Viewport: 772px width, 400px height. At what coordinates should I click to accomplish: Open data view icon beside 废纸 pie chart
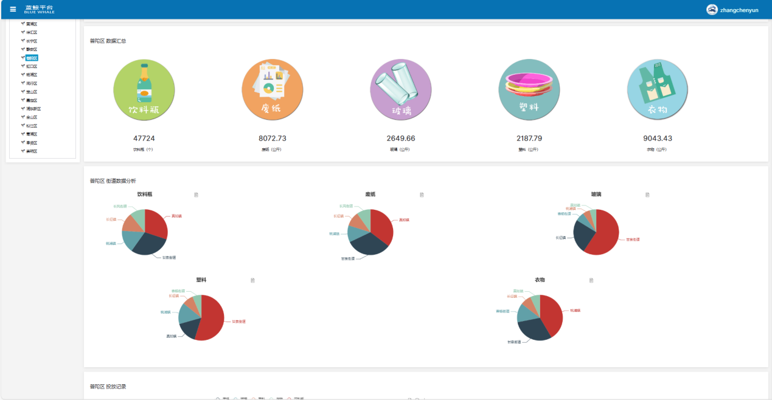[422, 195]
